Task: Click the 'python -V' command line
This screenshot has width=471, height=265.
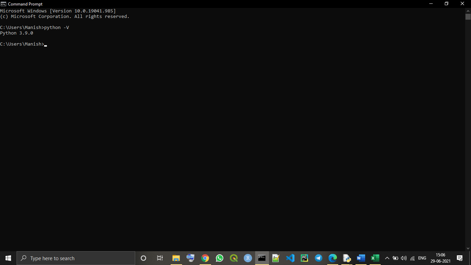Action: (x=34, y=27)
